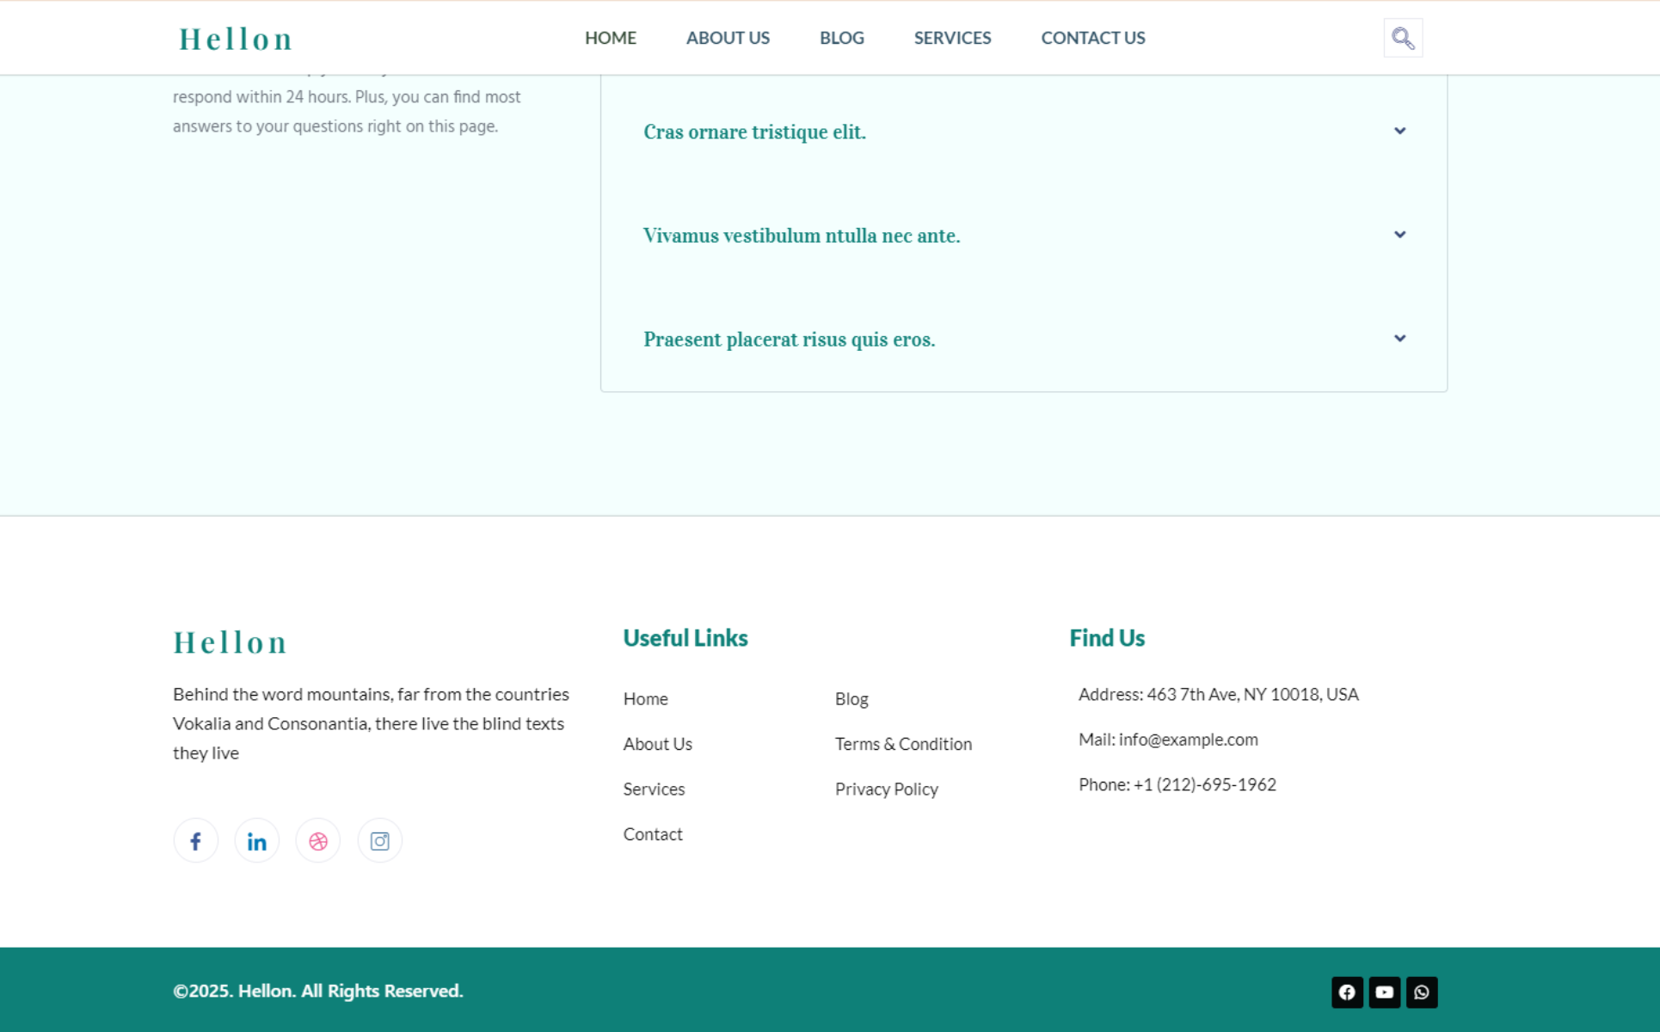Expand 'Vivamus vestibulum ntulla nec ante.' chevron
The height and width of the screenshot is (1032, 1660).
click(1399, 235)
